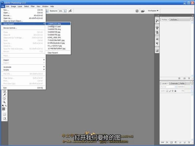The width and height of the screenshot is (195, 146).
Task: Switch to the Actions tab
Action: click(x=174, y=19)
